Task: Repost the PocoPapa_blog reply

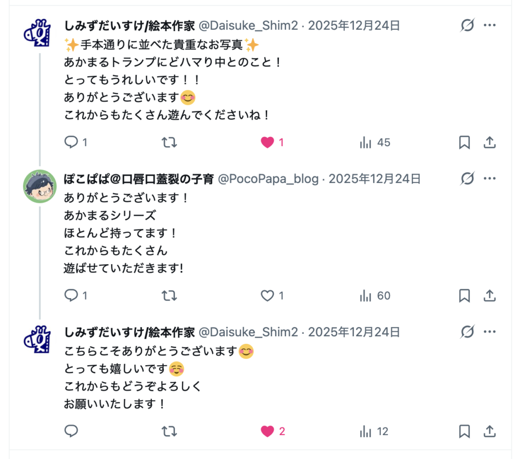Action: 169,295
